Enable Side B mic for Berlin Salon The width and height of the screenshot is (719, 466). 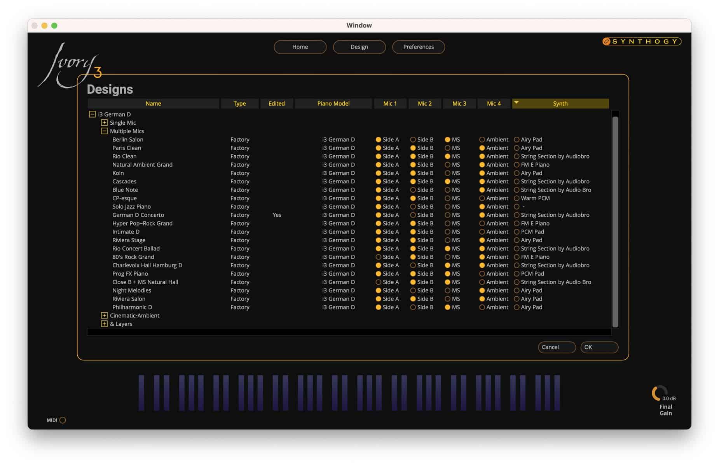(x=413, y=139)
